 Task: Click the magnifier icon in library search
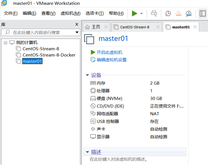[x=8, y=32]
